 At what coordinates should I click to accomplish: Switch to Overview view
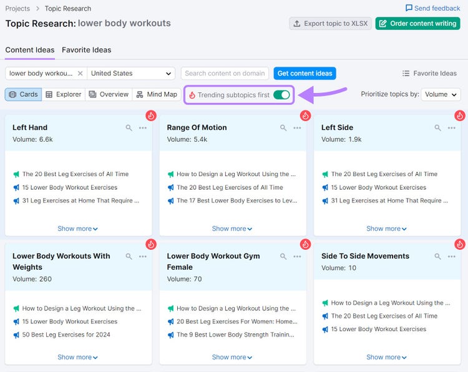pyautogui.click(x=109, y=94)
